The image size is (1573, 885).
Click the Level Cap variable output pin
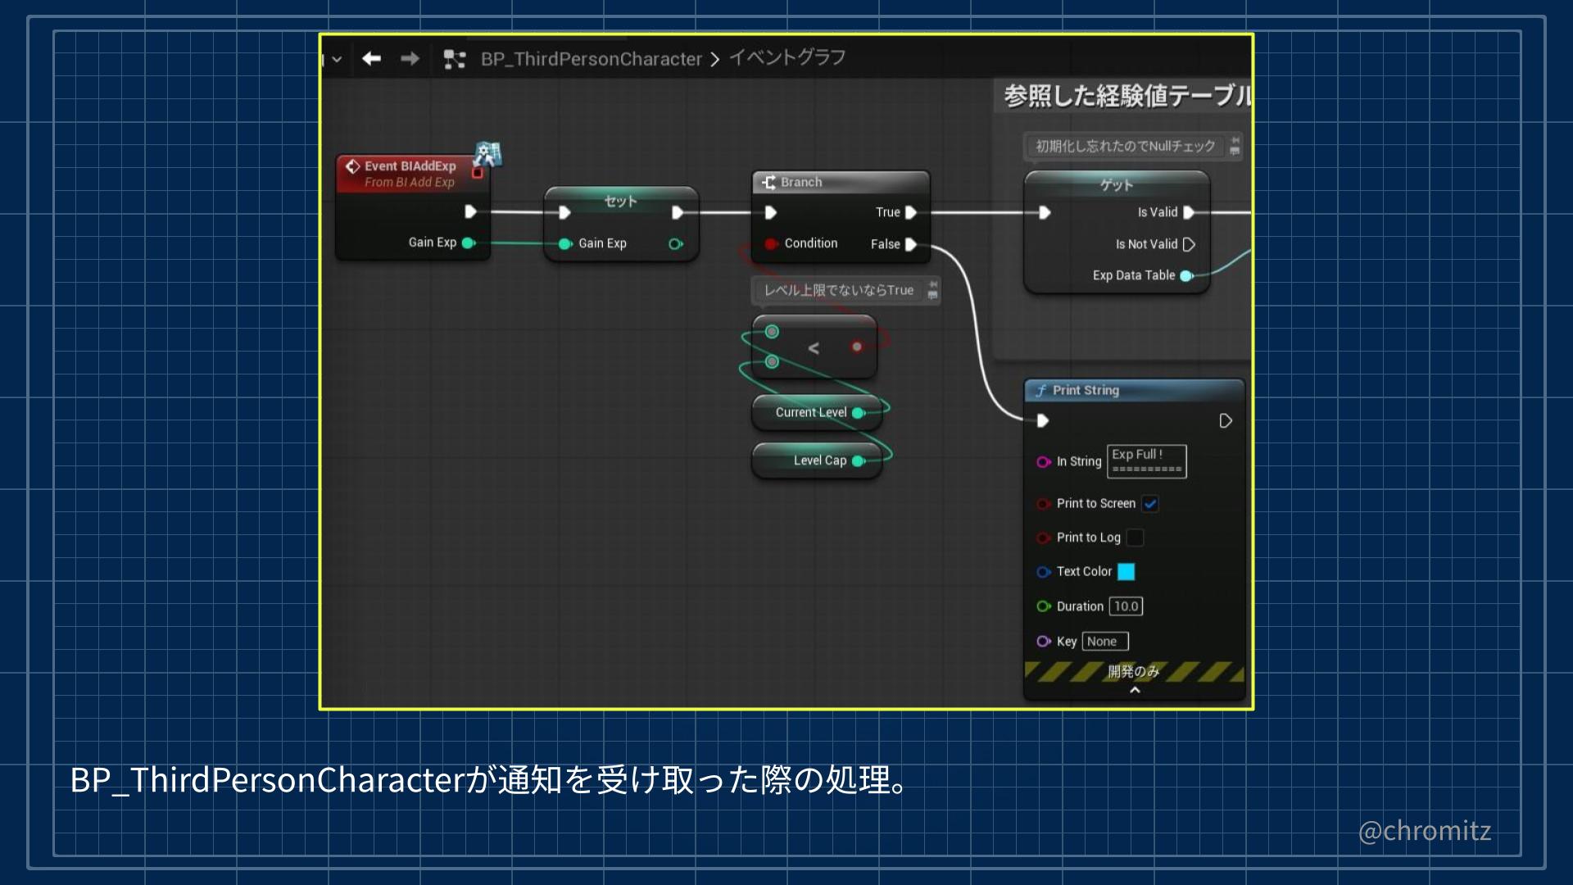point(858,461)
